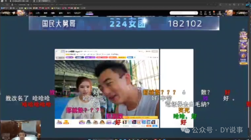Switch to the second browser tab

44,1
